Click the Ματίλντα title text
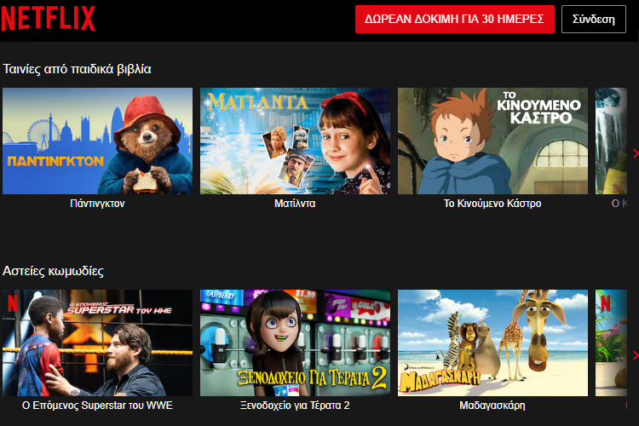 295,204
